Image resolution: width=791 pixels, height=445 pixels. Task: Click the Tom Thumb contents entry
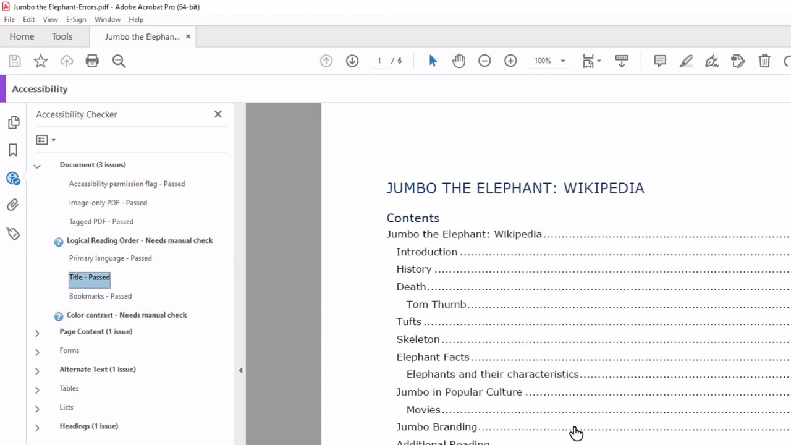point(436,304)
